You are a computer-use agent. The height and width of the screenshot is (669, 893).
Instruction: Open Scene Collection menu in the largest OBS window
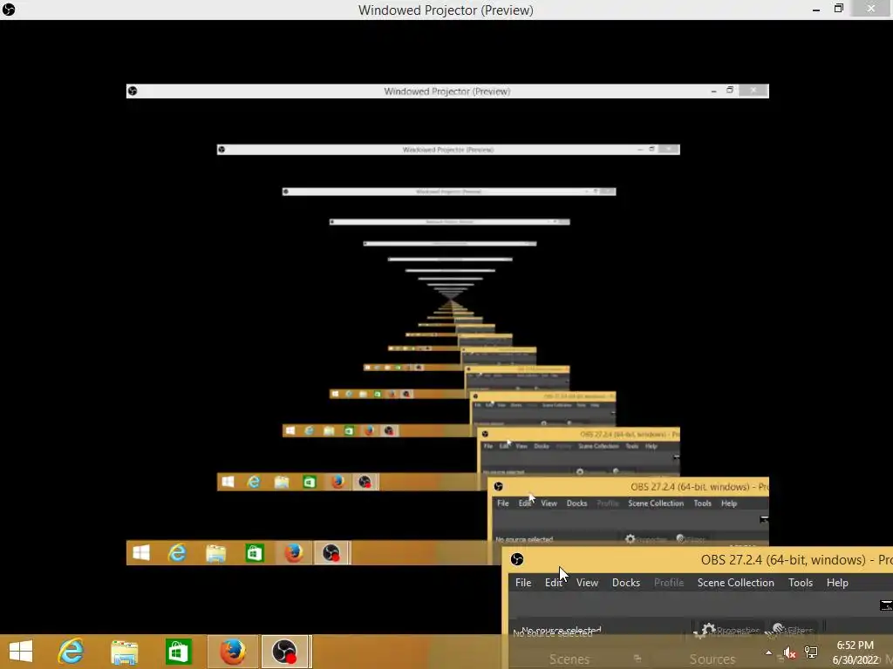(x=735, y=583)
